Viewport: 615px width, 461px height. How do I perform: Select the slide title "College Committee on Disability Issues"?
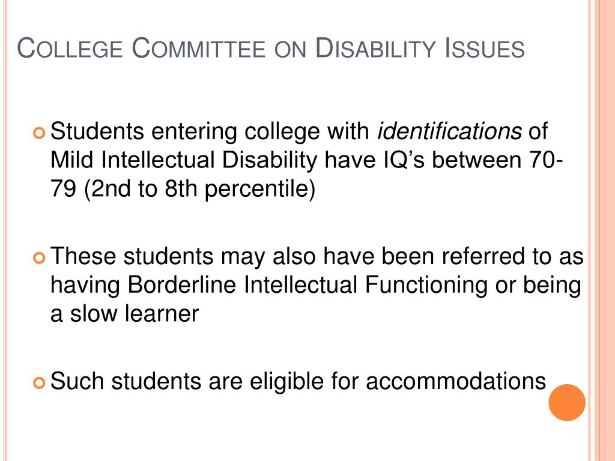click(271, 48)
